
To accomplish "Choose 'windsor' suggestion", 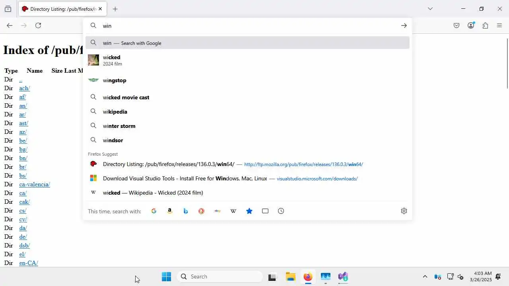I will [247, 140].
